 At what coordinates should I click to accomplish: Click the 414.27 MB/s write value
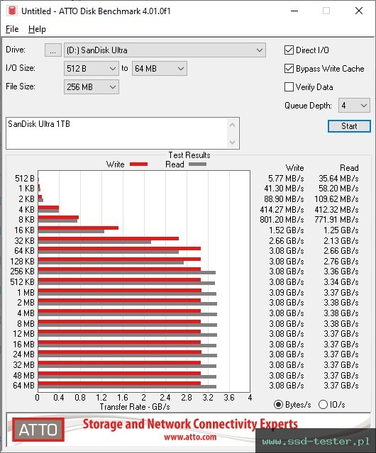[x=282, y=209]
